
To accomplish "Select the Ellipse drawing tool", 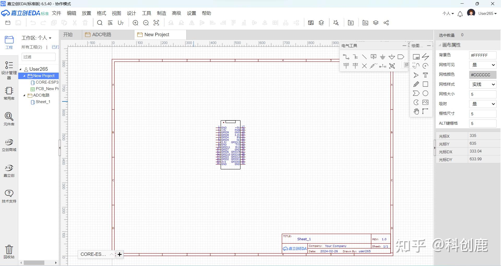I will (x=425, y=93).
